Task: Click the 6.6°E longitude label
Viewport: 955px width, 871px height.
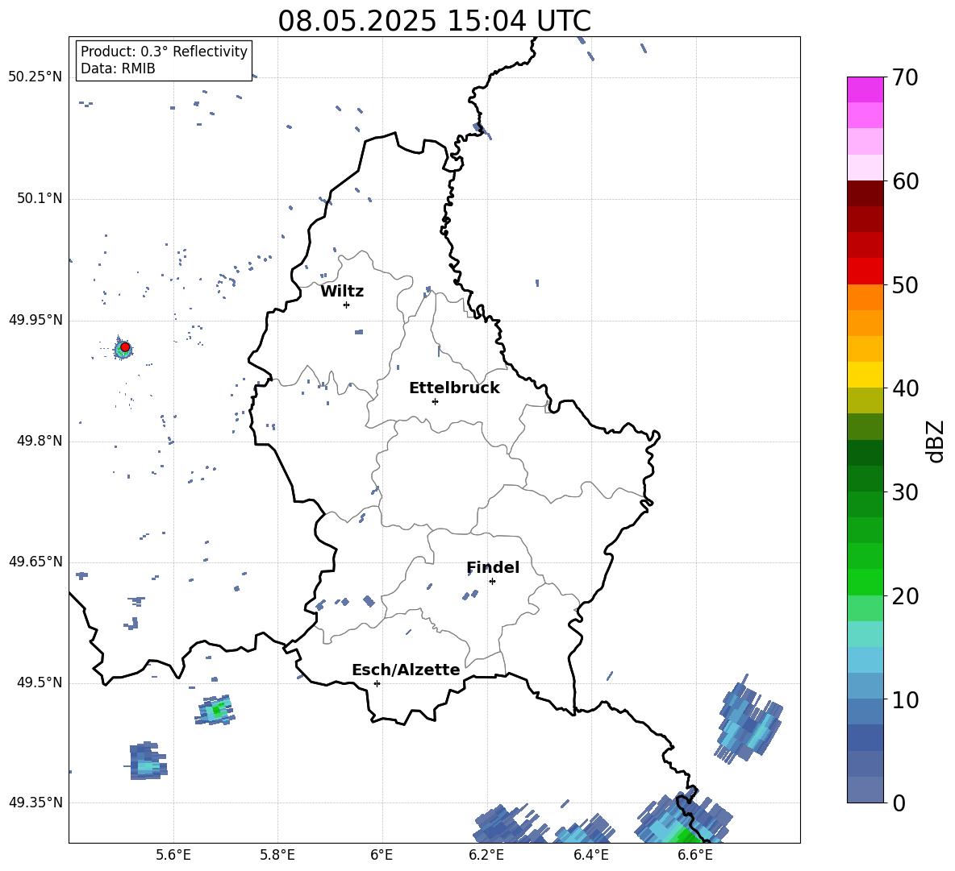Action: pyautogui.click(x=695, y=856)
